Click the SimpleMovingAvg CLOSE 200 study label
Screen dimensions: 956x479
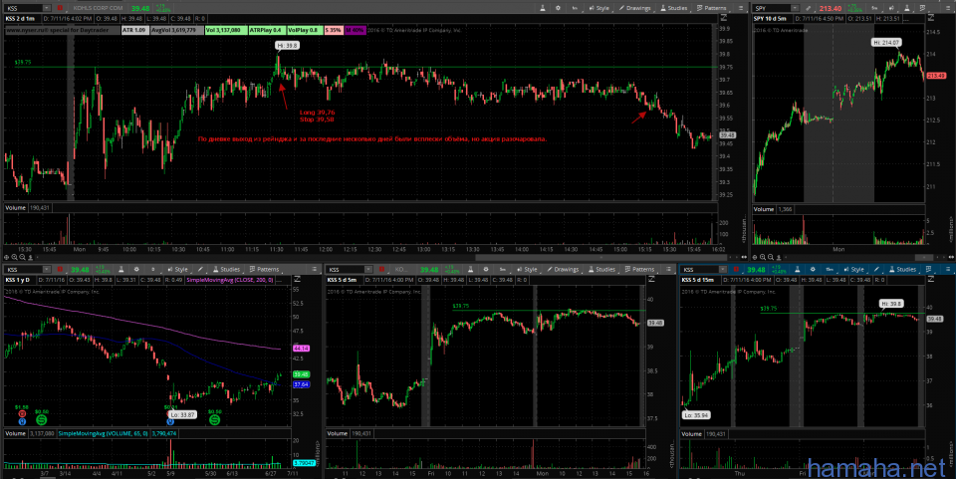click(230, 280)
